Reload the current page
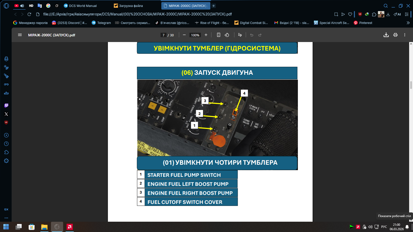Image resolution: width=413 pixels, height=232 pixels. coord(29,14)
